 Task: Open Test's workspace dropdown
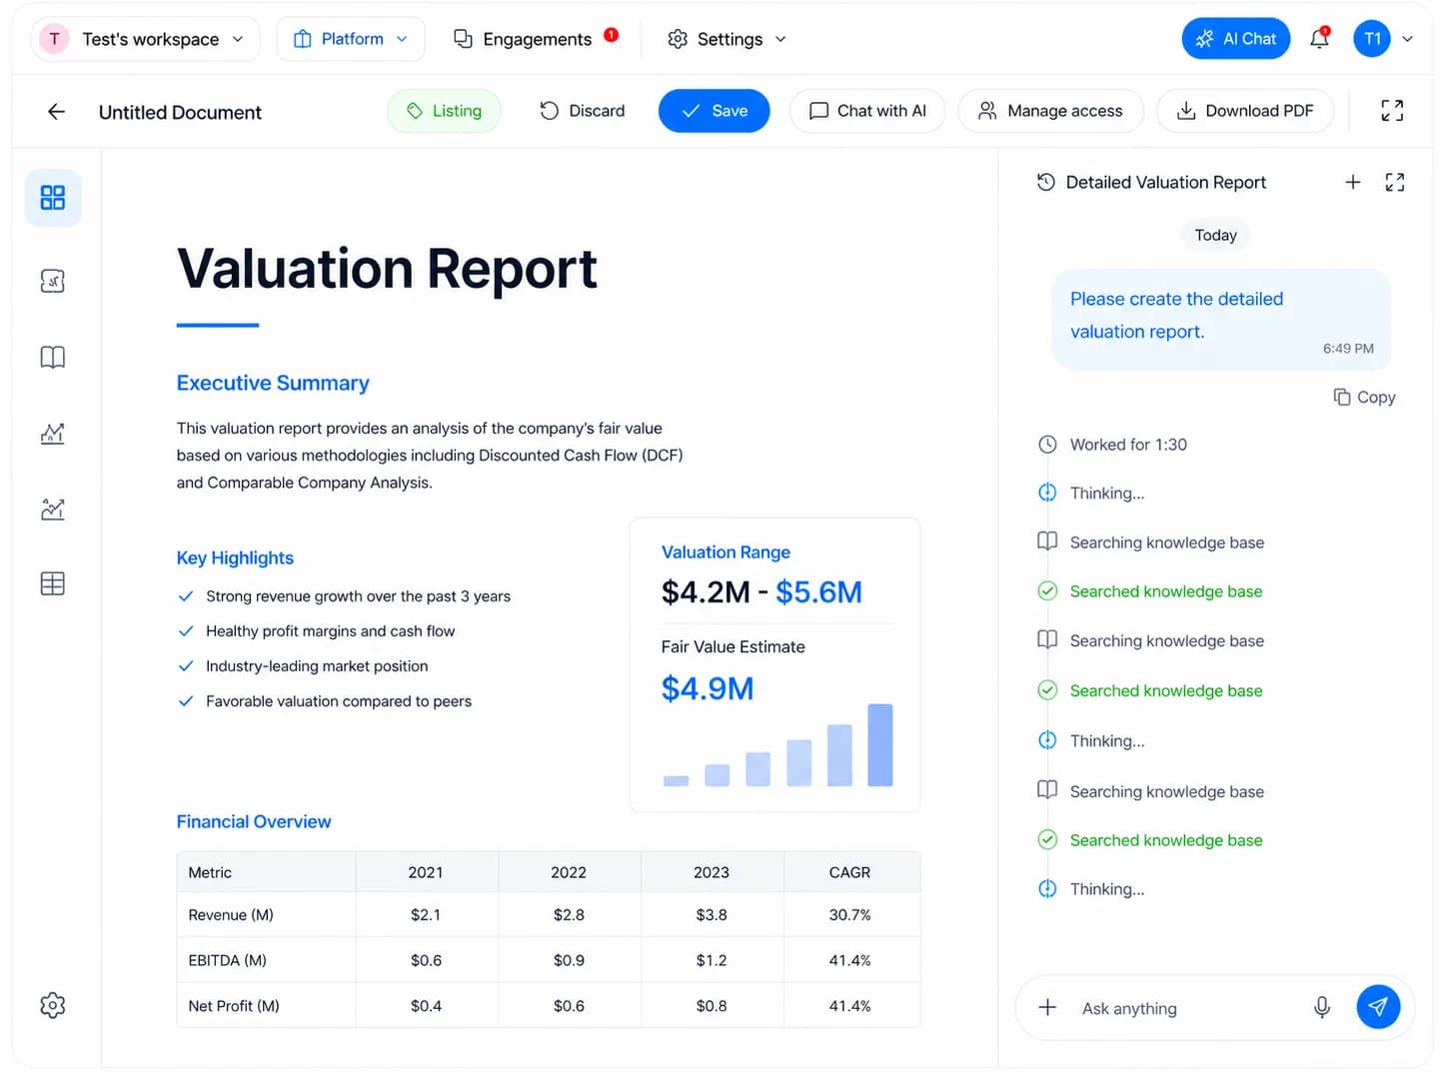(145, 39)
